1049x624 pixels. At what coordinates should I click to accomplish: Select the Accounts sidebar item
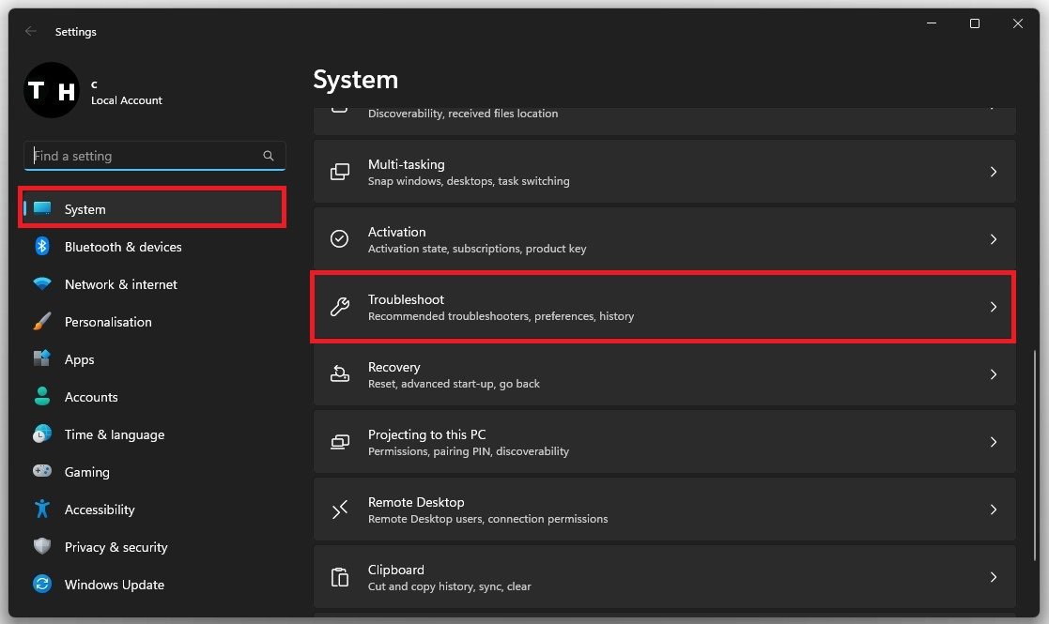pos(91,397)
